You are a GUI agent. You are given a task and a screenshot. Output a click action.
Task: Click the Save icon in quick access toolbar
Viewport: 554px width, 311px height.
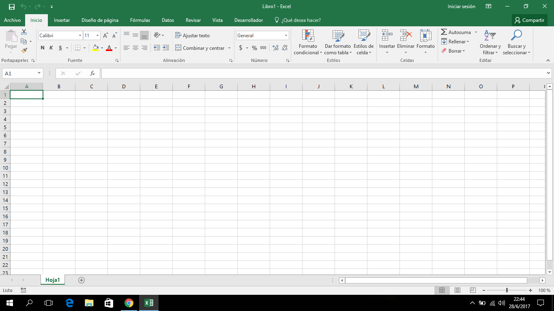11,6
